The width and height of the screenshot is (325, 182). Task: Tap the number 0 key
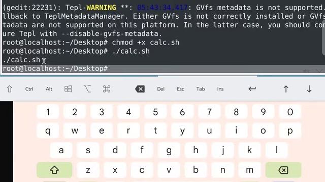(290, 112)
